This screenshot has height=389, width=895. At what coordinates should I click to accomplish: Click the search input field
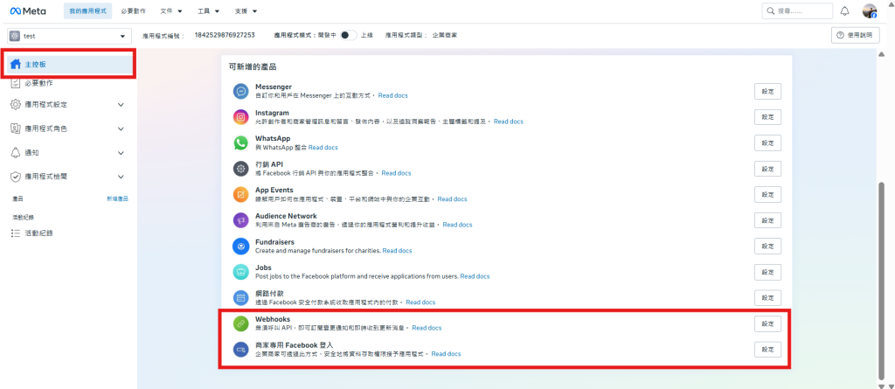(x=797, y=10)
